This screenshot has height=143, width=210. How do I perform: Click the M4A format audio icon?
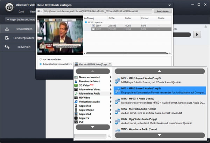[x=118, y=101]
